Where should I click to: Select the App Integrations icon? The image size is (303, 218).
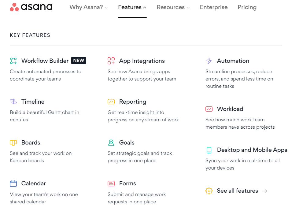click(111, 61)
